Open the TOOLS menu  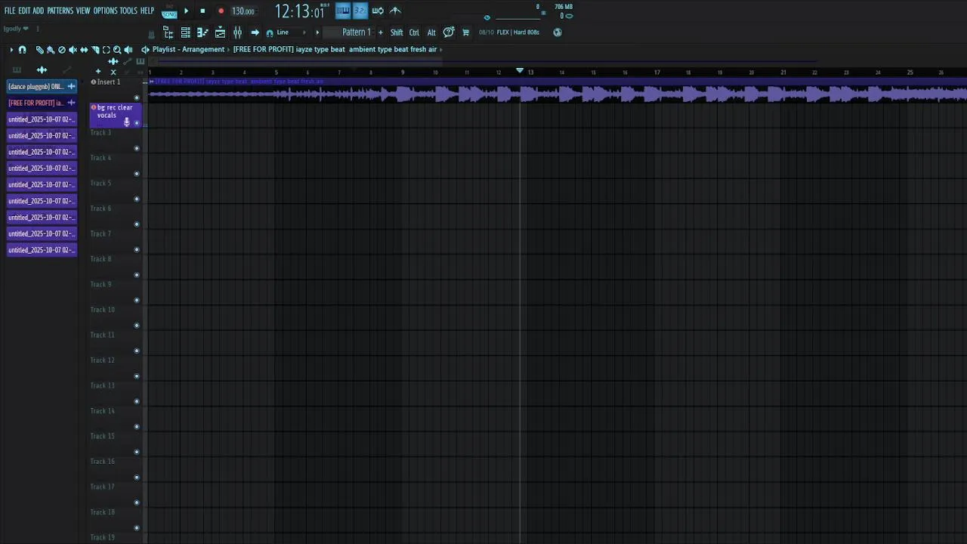(128, 11)
